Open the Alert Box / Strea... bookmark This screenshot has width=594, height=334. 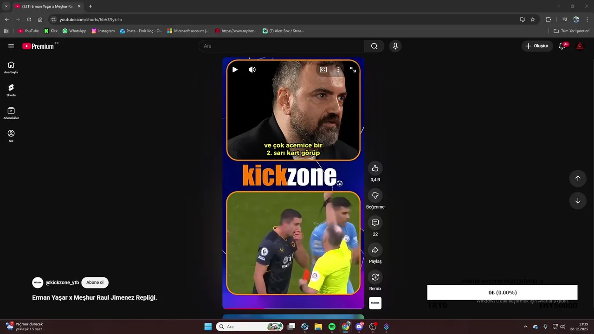pyautogui.click(x=283, y=31)
